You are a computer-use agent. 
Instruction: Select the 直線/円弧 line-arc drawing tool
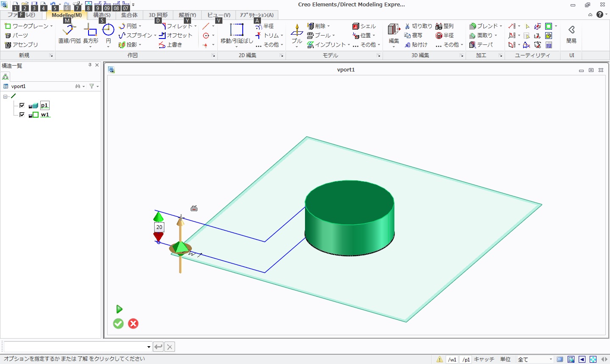(x=69, y=34)
